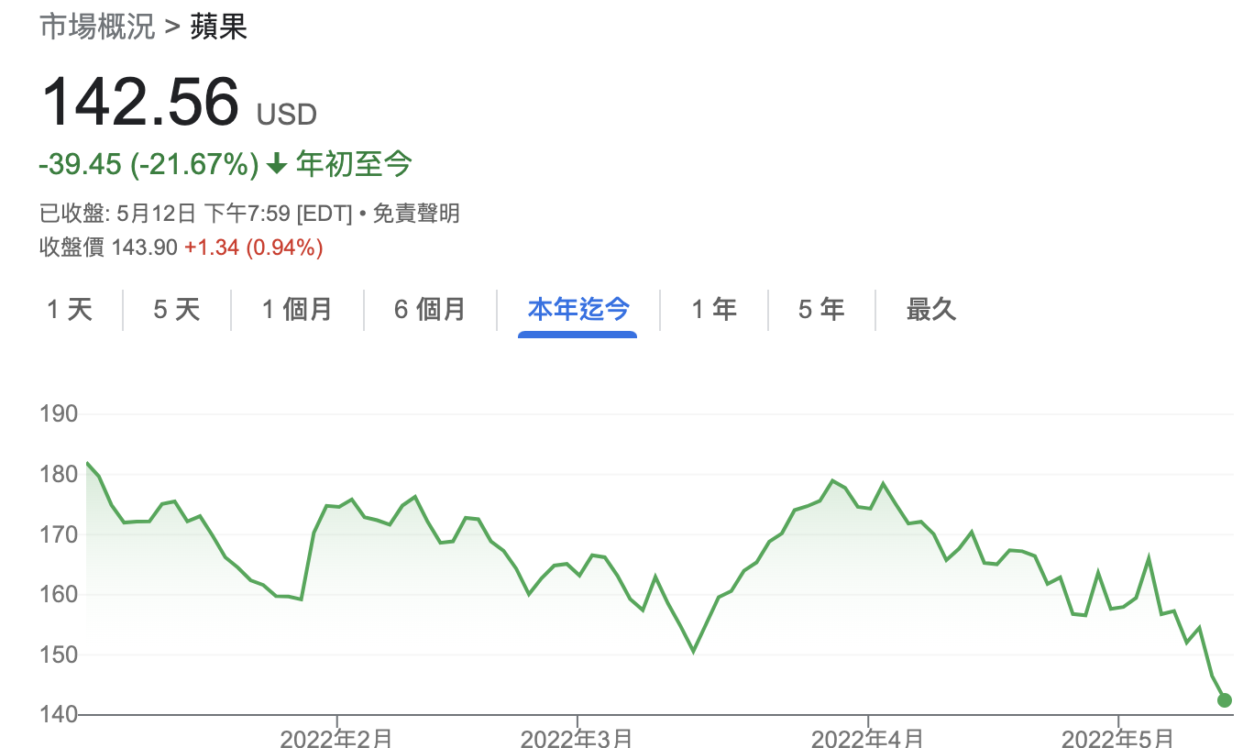The image size is (1243, 748).
Task: Click the 收盤價 143.90 value
Action: click(108, 247)
